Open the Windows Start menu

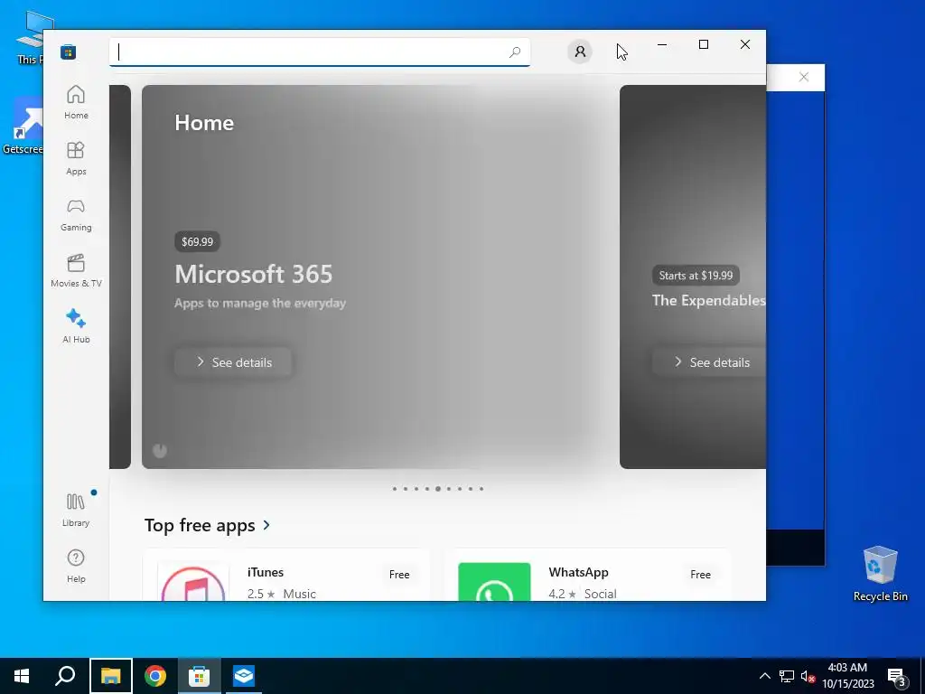coord(22,676)
